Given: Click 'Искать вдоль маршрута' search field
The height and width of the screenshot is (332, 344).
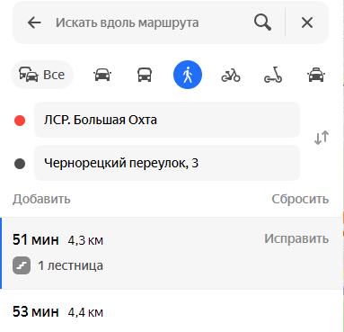Looking at the screenshot, I should [x=150, y=22].
